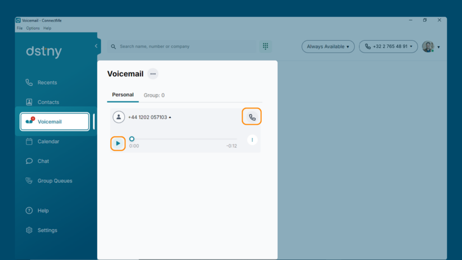The width and height of the screenshot is (462, 260).
Task: Play the voicemail message
Action: click(118, 143)
